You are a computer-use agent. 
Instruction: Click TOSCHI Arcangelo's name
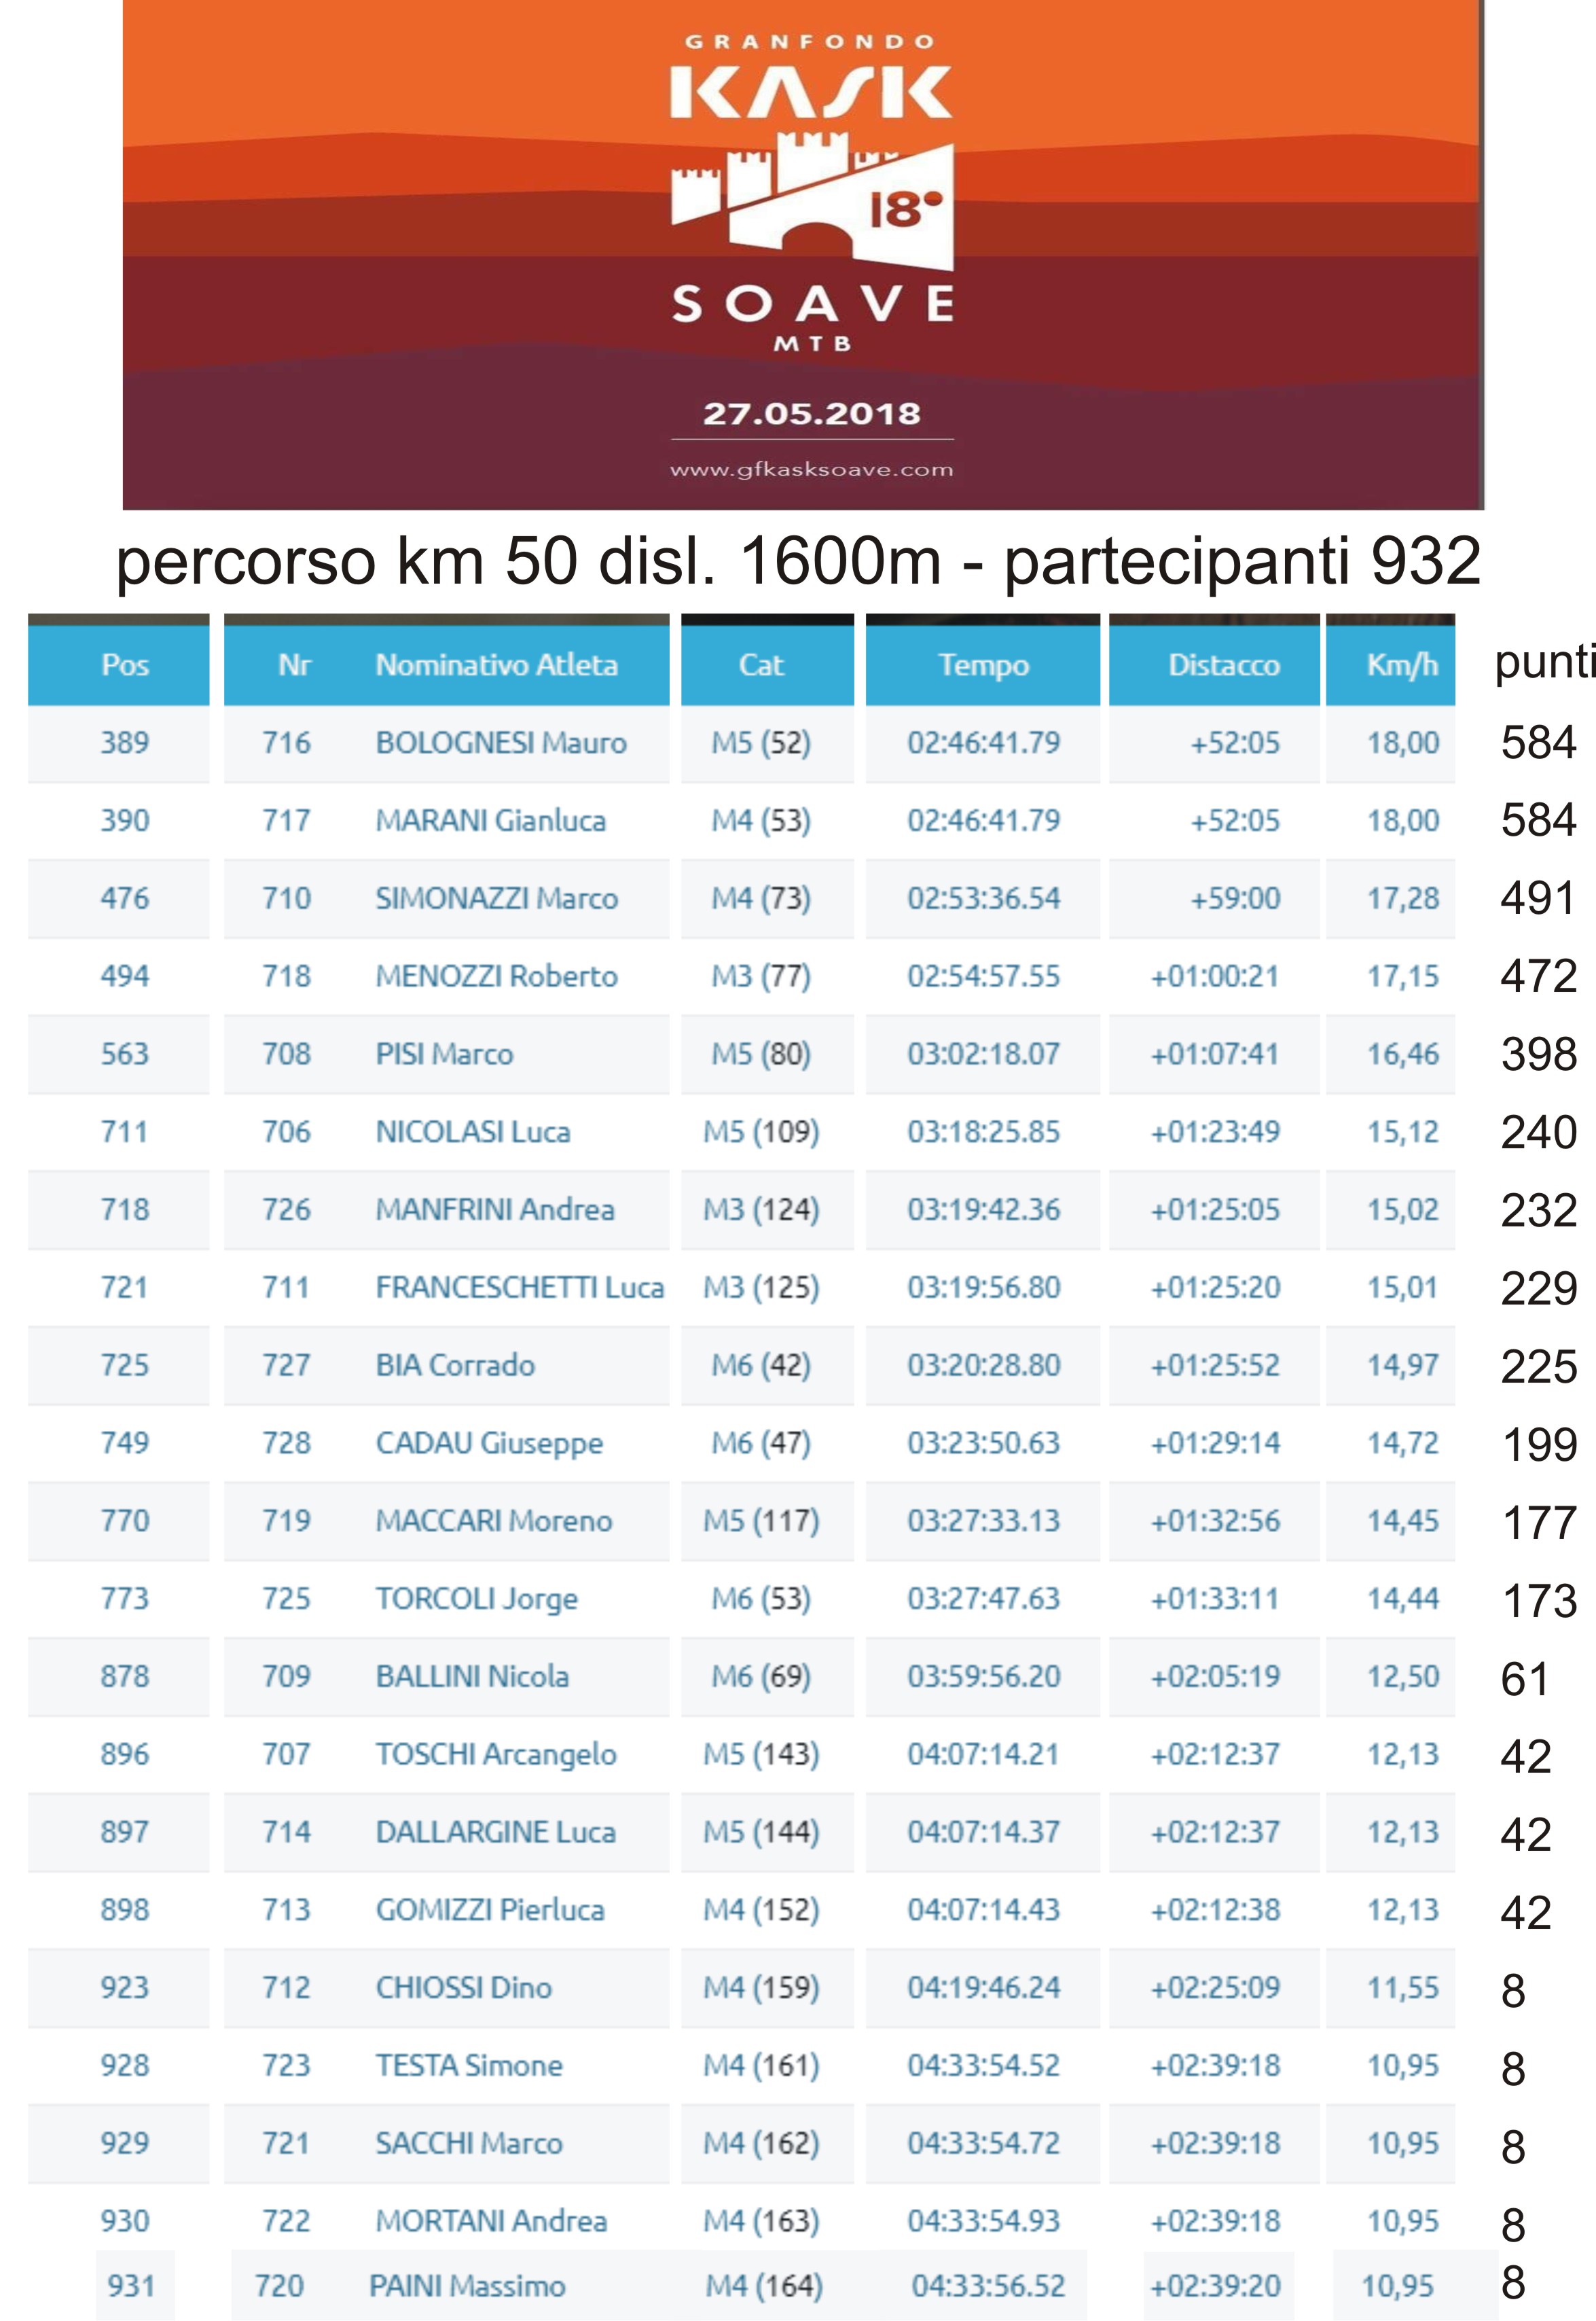pos(496,1755)
